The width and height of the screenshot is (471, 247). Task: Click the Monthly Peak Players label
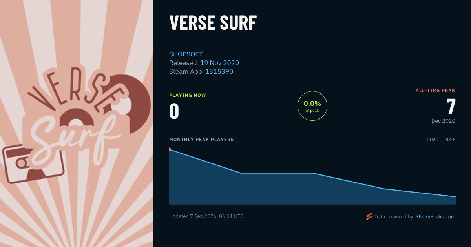(x=201, y=140)
